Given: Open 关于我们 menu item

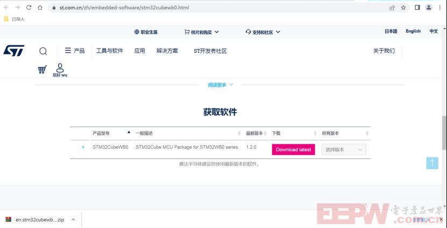Looking at the screenshot, I should tap(384, 51).
